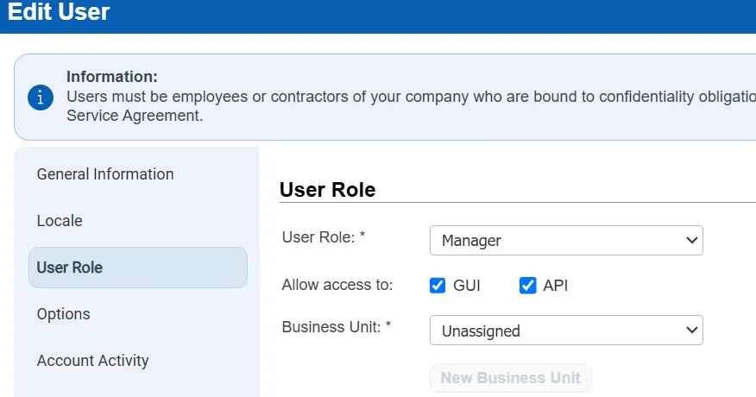
Task: Expand the Business Unit dropdown
Action: click(x=565, y=331)
